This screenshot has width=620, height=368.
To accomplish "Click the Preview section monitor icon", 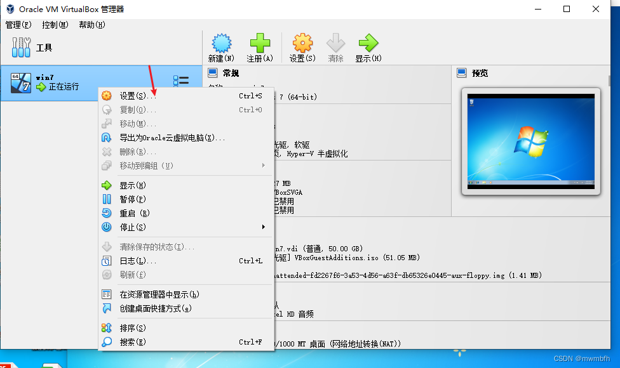I will coord(461,73).
